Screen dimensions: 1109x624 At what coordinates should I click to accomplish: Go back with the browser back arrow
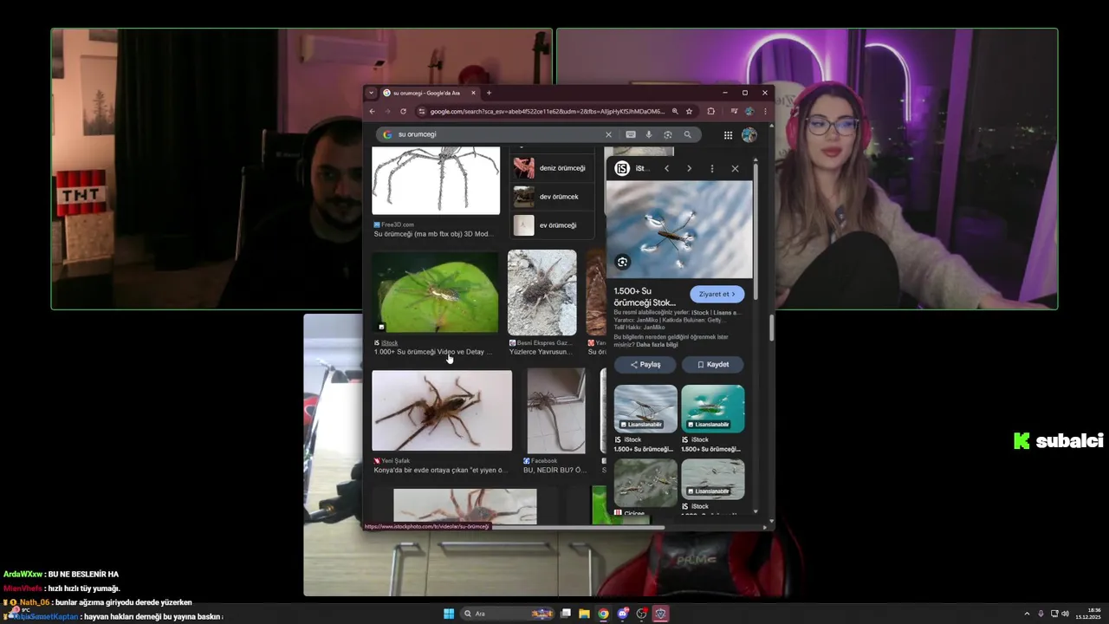[x=372, y=111]
